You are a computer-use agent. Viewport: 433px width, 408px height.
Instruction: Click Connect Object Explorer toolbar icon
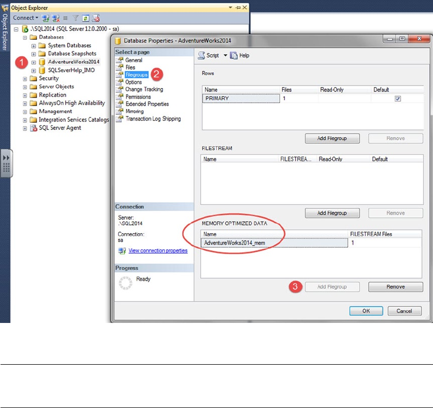pos(45,18)
